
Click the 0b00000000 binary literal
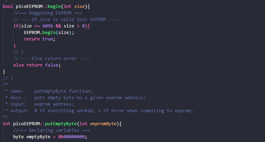(71, 137)
